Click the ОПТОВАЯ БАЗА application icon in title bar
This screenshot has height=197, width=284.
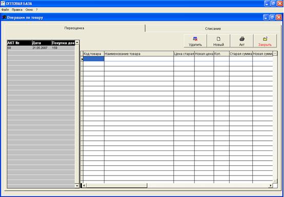(3, 4)
